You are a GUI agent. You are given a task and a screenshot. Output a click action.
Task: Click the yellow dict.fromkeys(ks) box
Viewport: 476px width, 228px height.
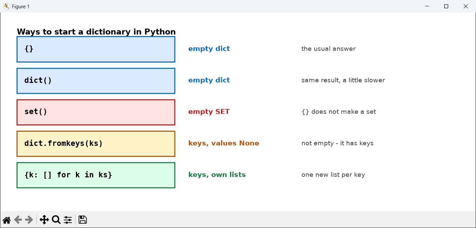point(96,144)
